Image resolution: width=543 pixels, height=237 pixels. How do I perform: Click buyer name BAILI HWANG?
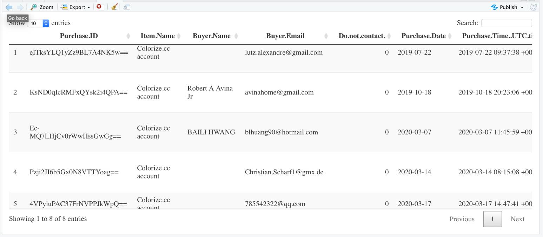tap(211, 132)
